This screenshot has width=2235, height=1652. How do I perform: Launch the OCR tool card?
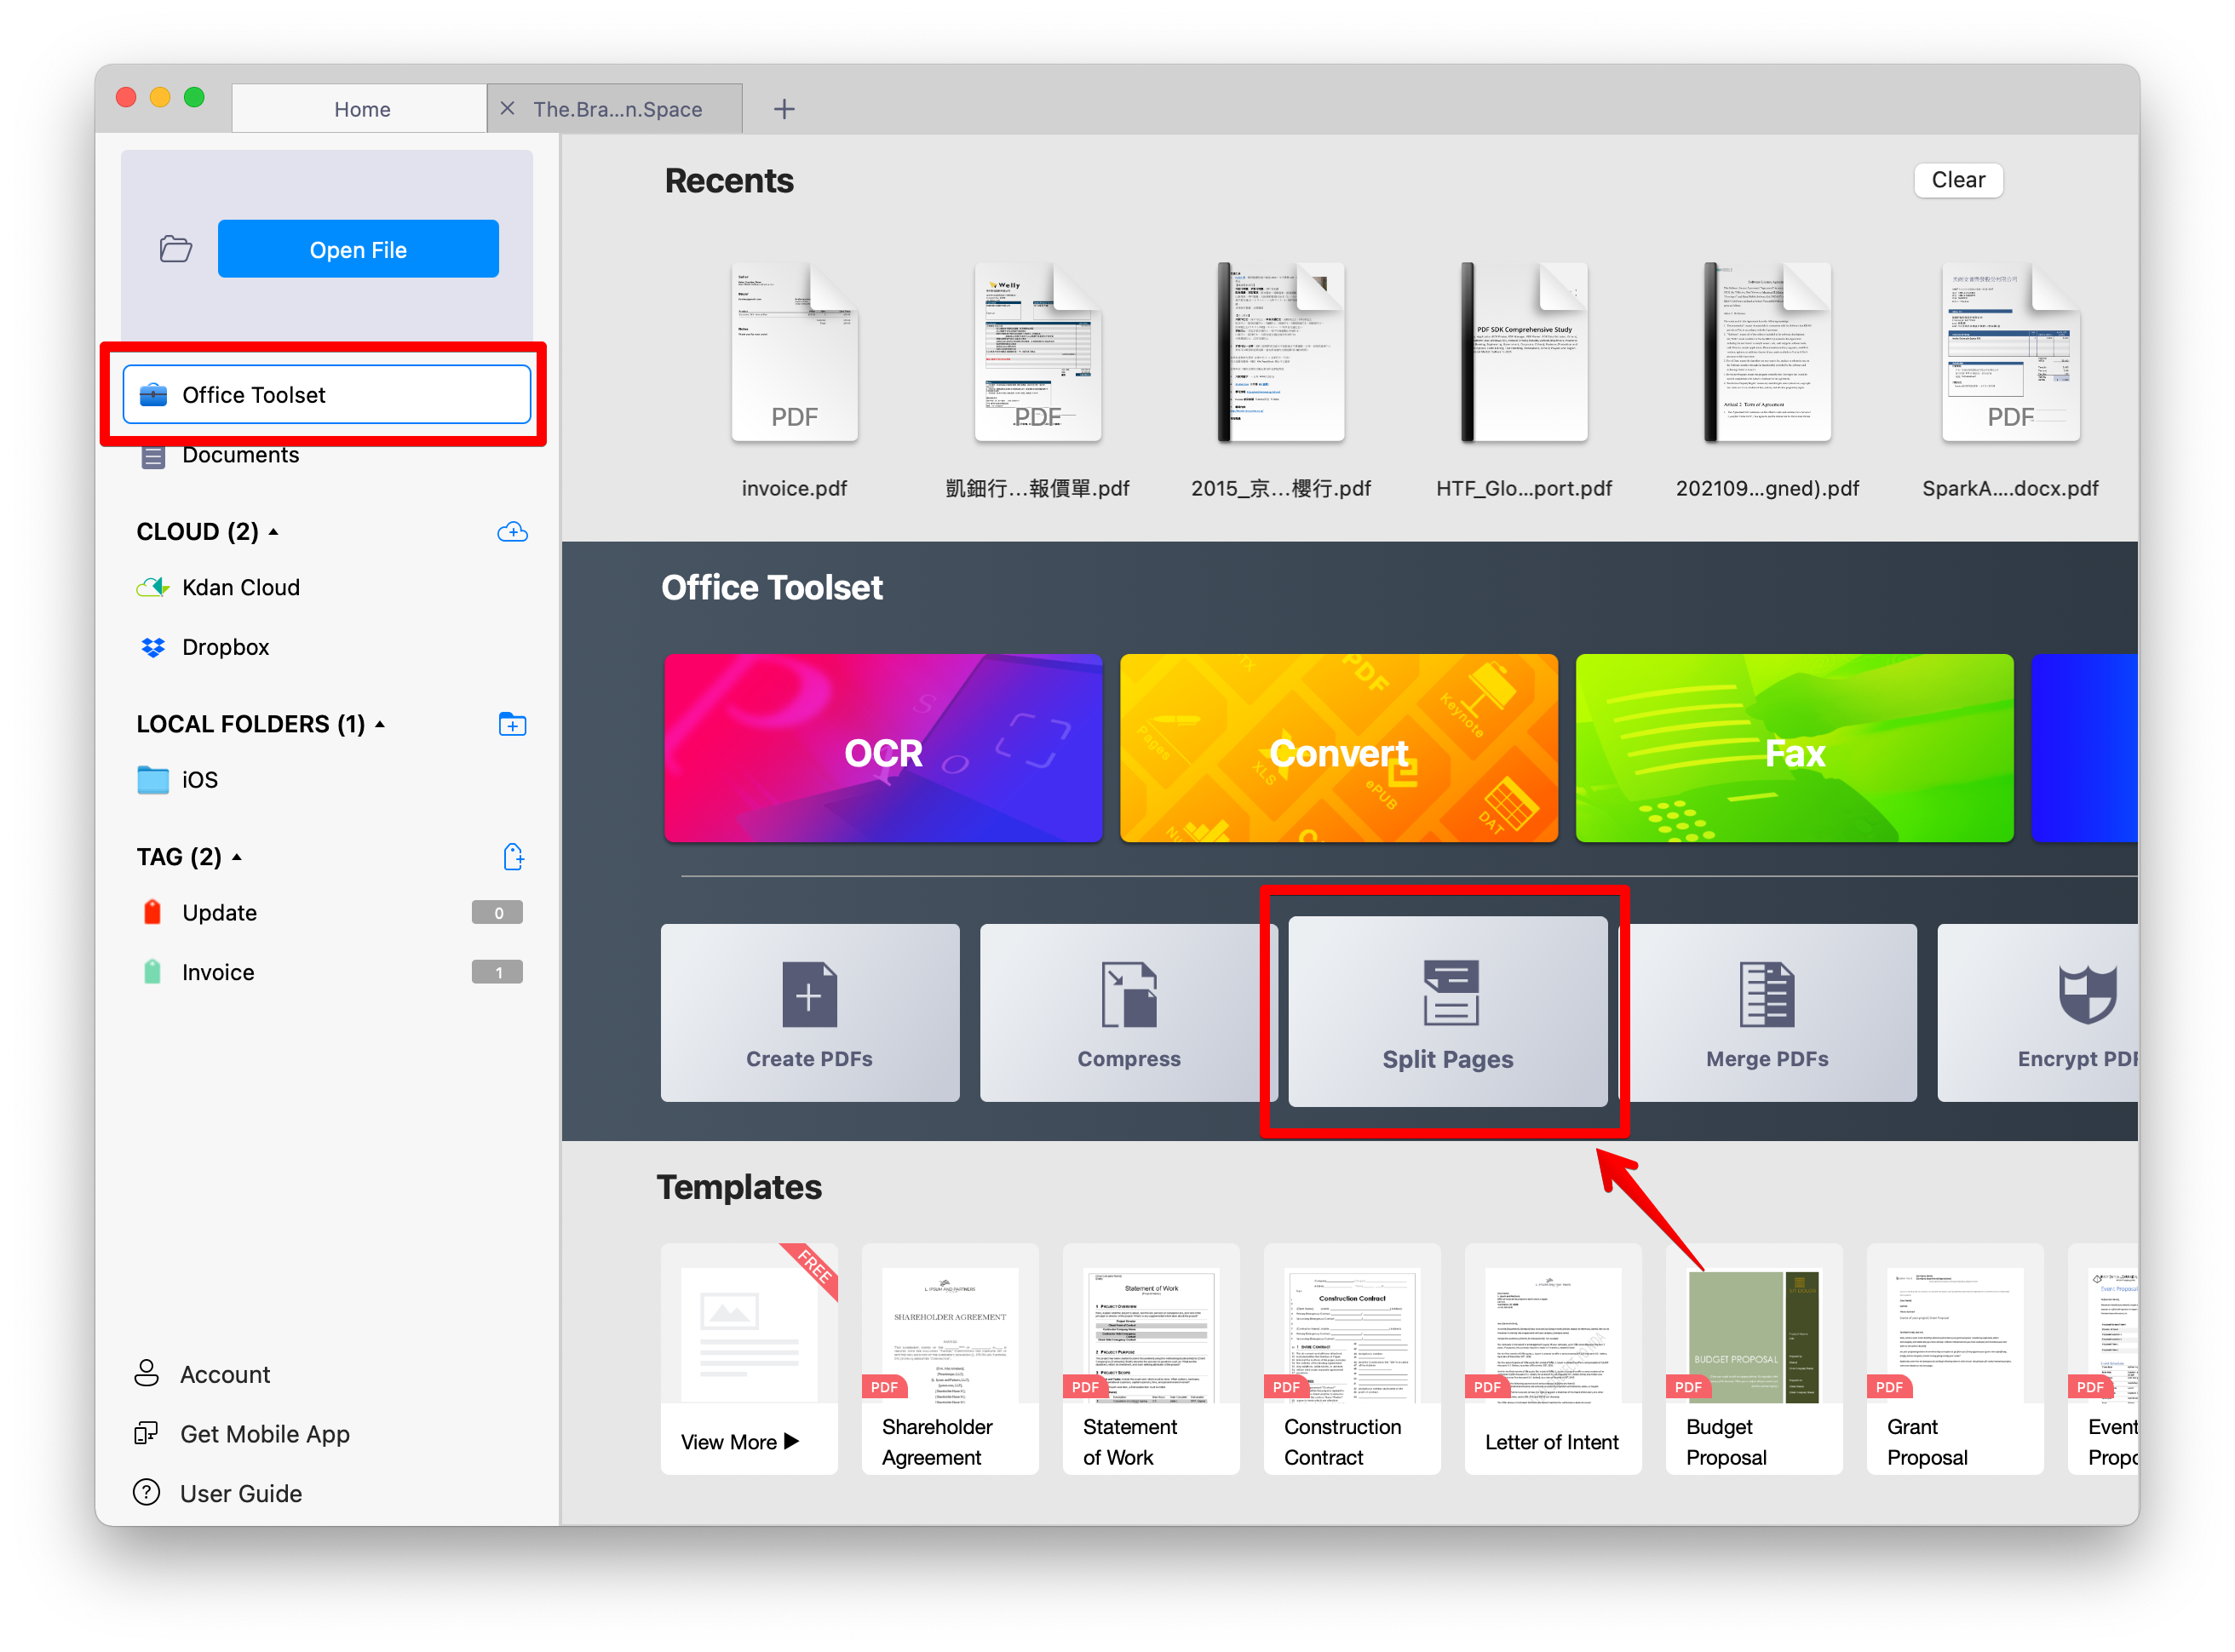[x=883, y=748]
